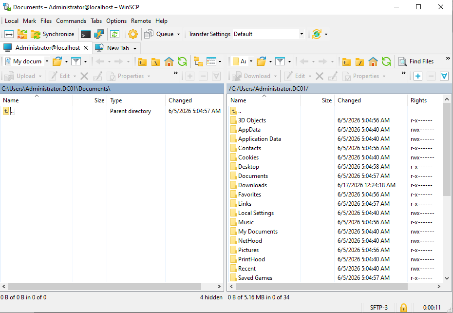This screenshot has height=313, width=453.
Task: Open the Tabs menu
Action: (x=96, y=21)
